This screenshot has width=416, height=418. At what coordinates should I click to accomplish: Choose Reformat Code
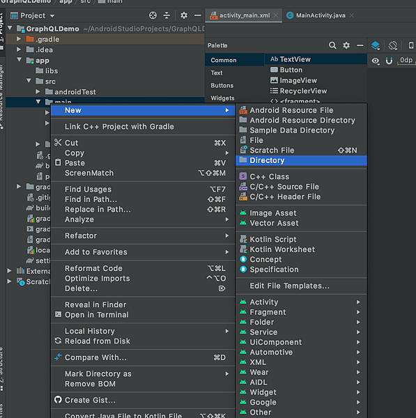point(143,268)
